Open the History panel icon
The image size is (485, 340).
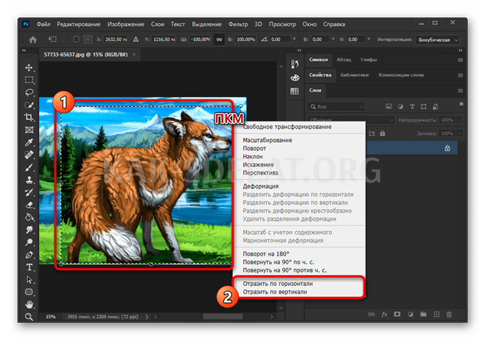pos(295,64)
